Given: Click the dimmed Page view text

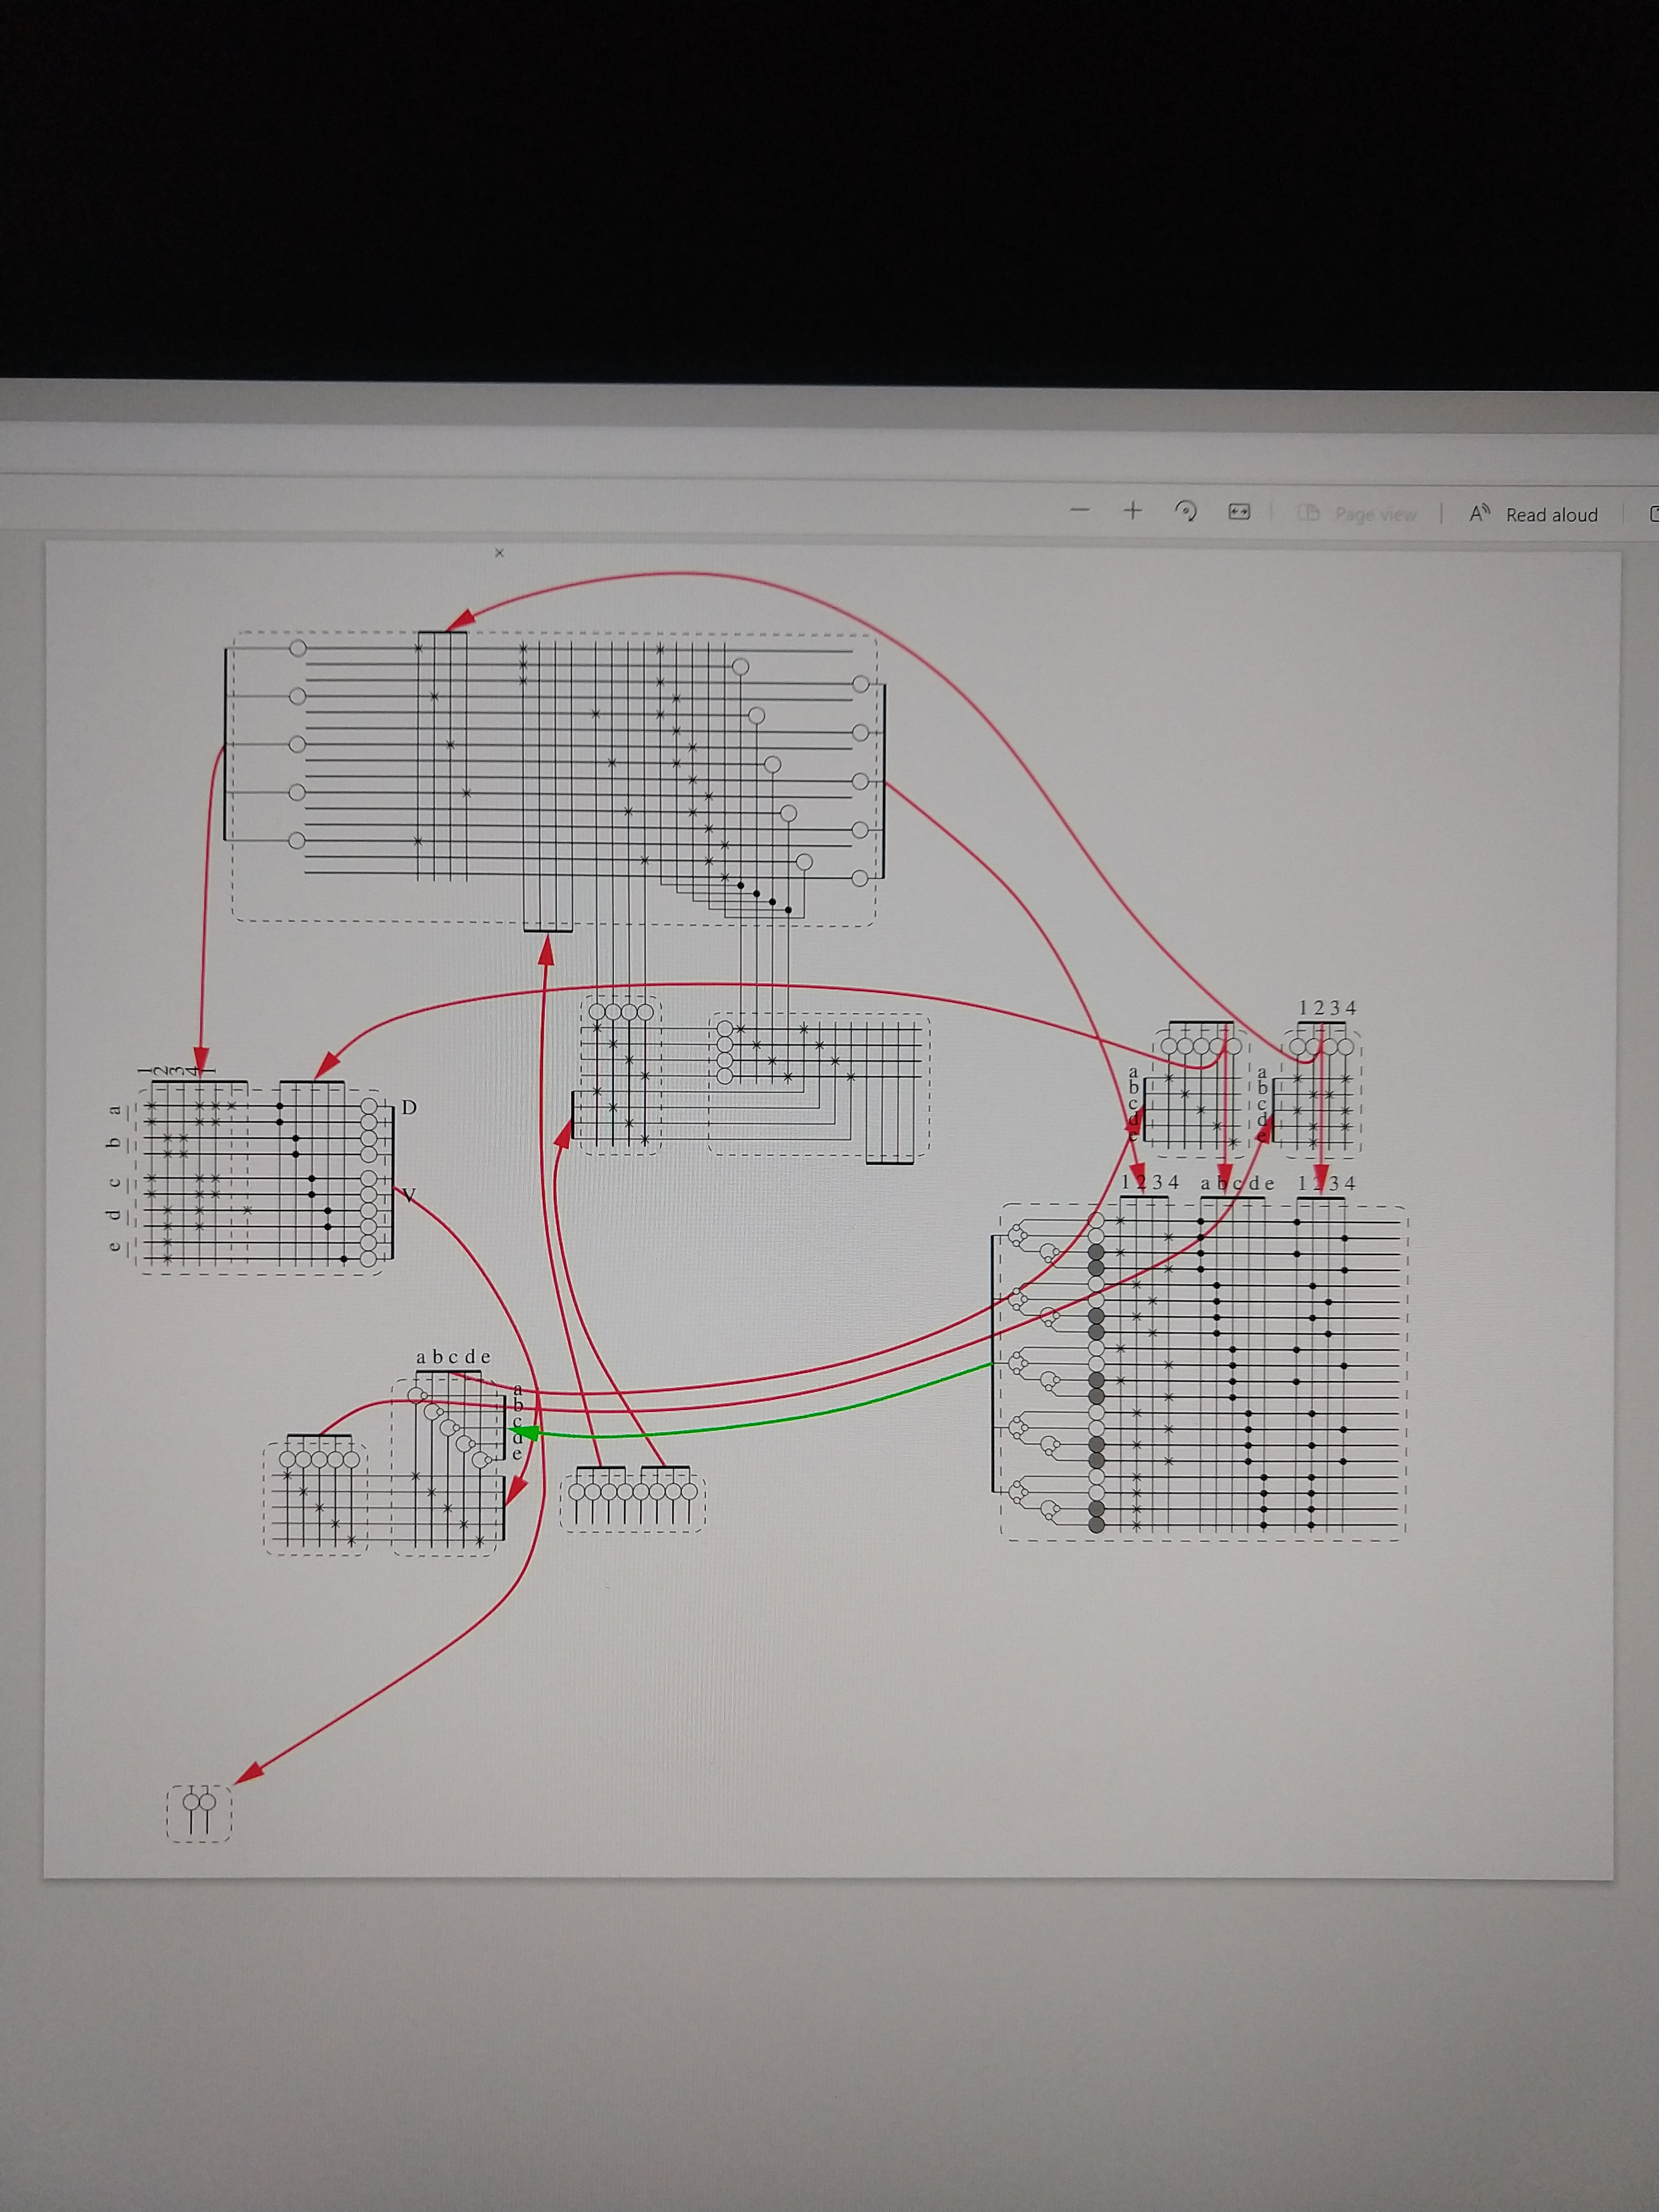Looking at the screenshot, I should [x=1375, y=514].
